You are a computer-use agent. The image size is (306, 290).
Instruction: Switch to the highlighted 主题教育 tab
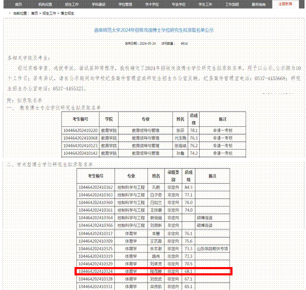point(285,4)
